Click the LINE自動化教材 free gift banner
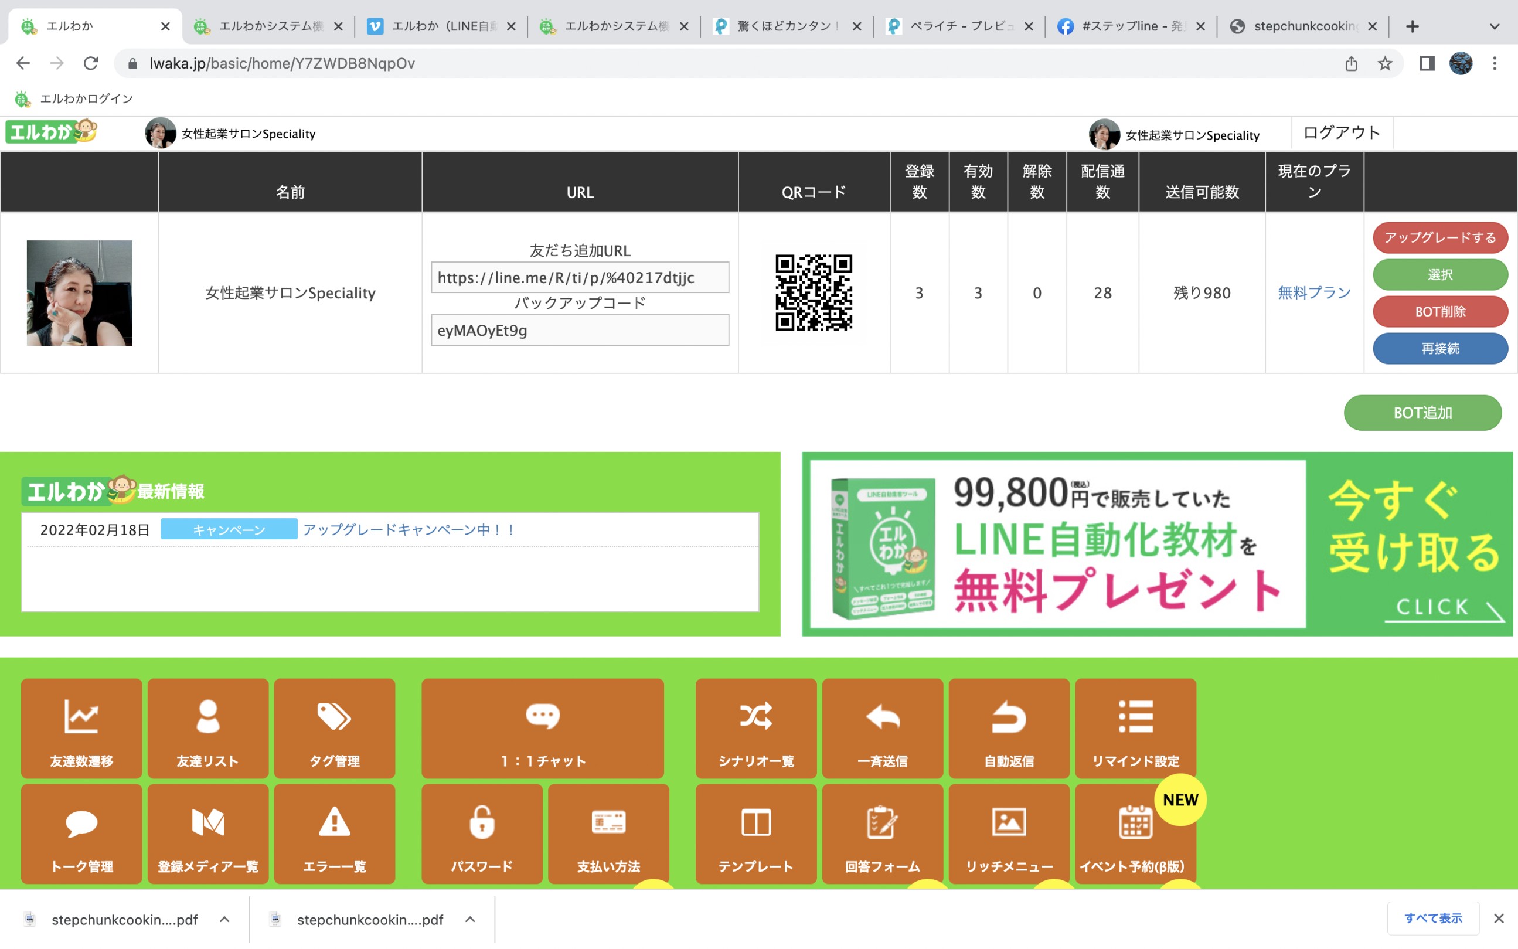The image size is (1518, 949). pyautogui.click(x=1157, y=544)
